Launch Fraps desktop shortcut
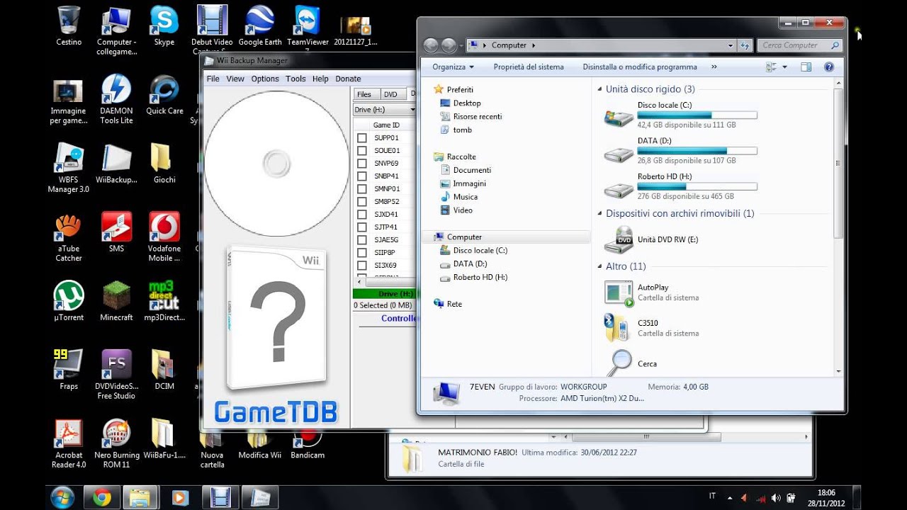The height and width of the screenshot is (510, 907). (x=69, y=370)
